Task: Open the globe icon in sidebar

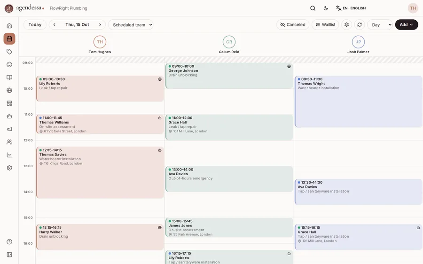Action: coord(9,90)
